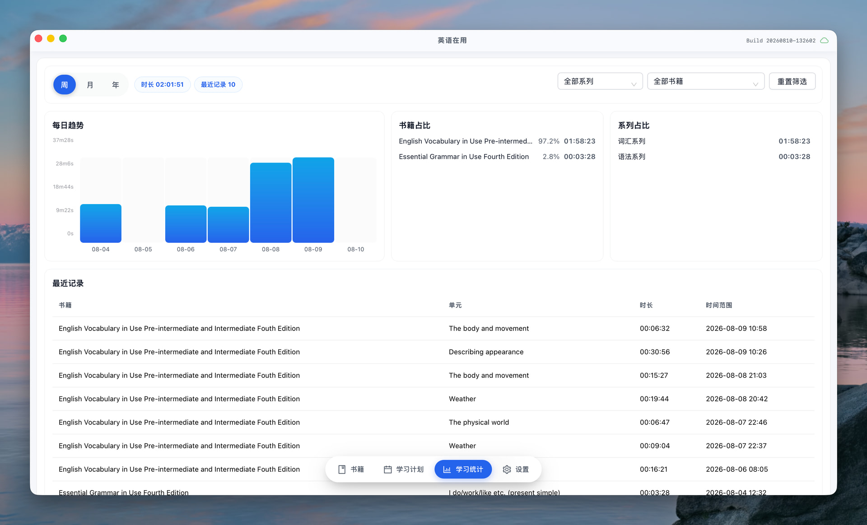Click the book title in the 2026-08-09 10:58 row
This screenshot has height=525, width=867.
(179, 329)
